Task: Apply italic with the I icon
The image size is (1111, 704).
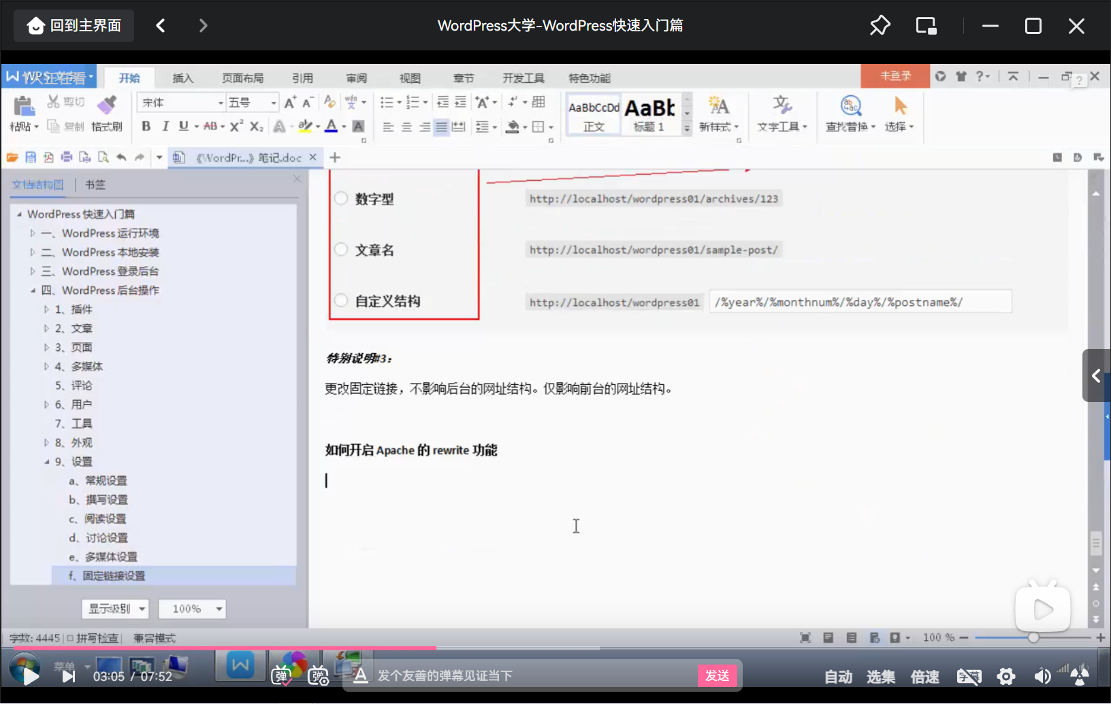Action: [x=165, y=127]
